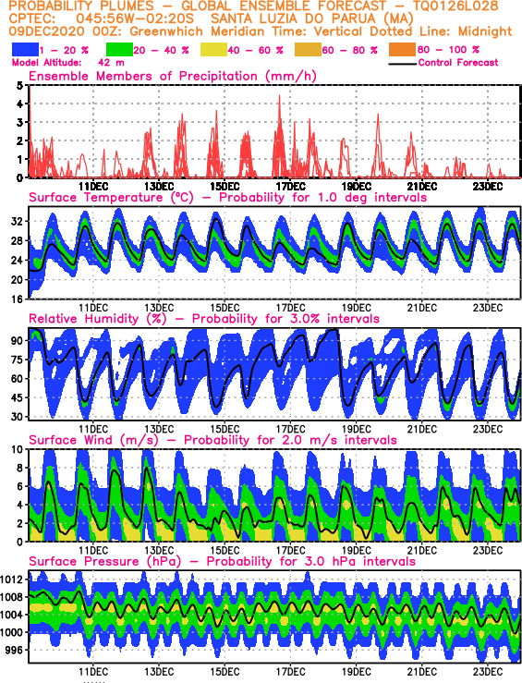The height and width of the screenshot is (683, 522).
Task: Click the 19DEC label under the humidity chart
Action: [356, 430]
